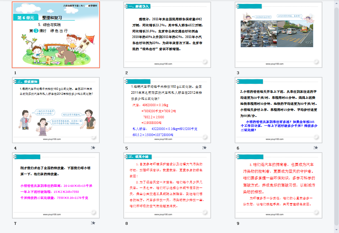Viewport: 339px width, 233px height.
Task: Click slide number 9 label
Action: click(238, 223)
